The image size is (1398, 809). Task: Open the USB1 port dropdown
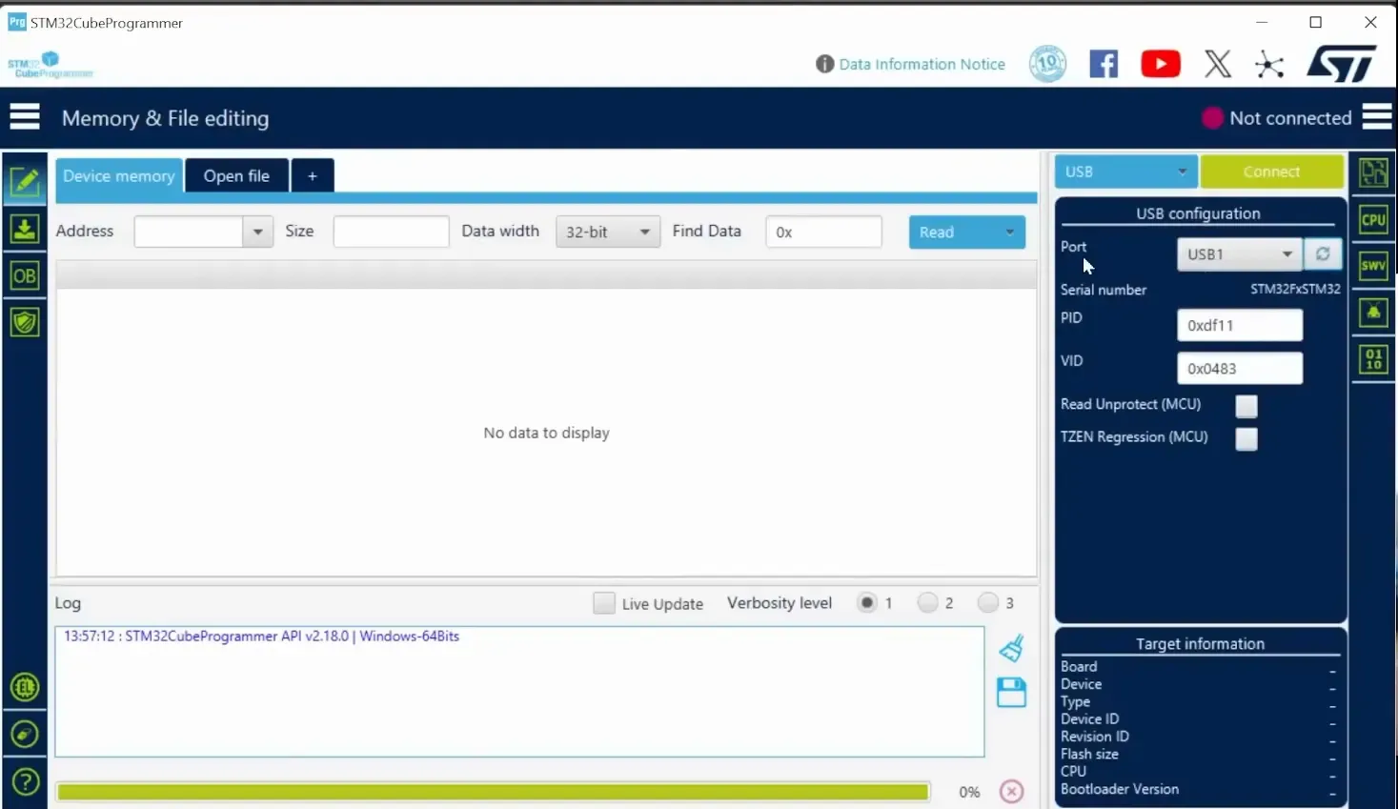[1240, 254]
